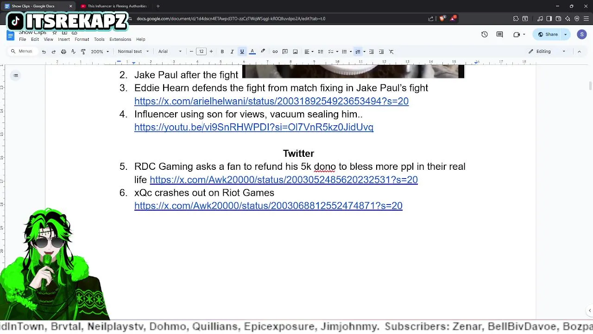The height and width of the screenshot is (334, 593).
Task: Open the text color picker
Action: pos(252,51)
